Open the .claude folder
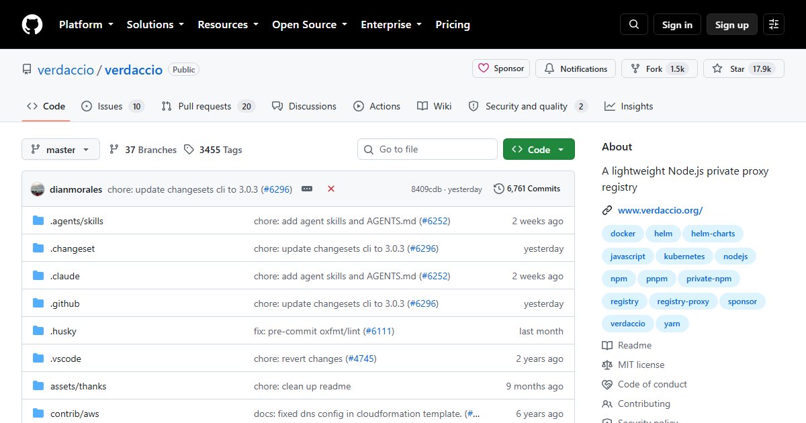 (65, 276)
